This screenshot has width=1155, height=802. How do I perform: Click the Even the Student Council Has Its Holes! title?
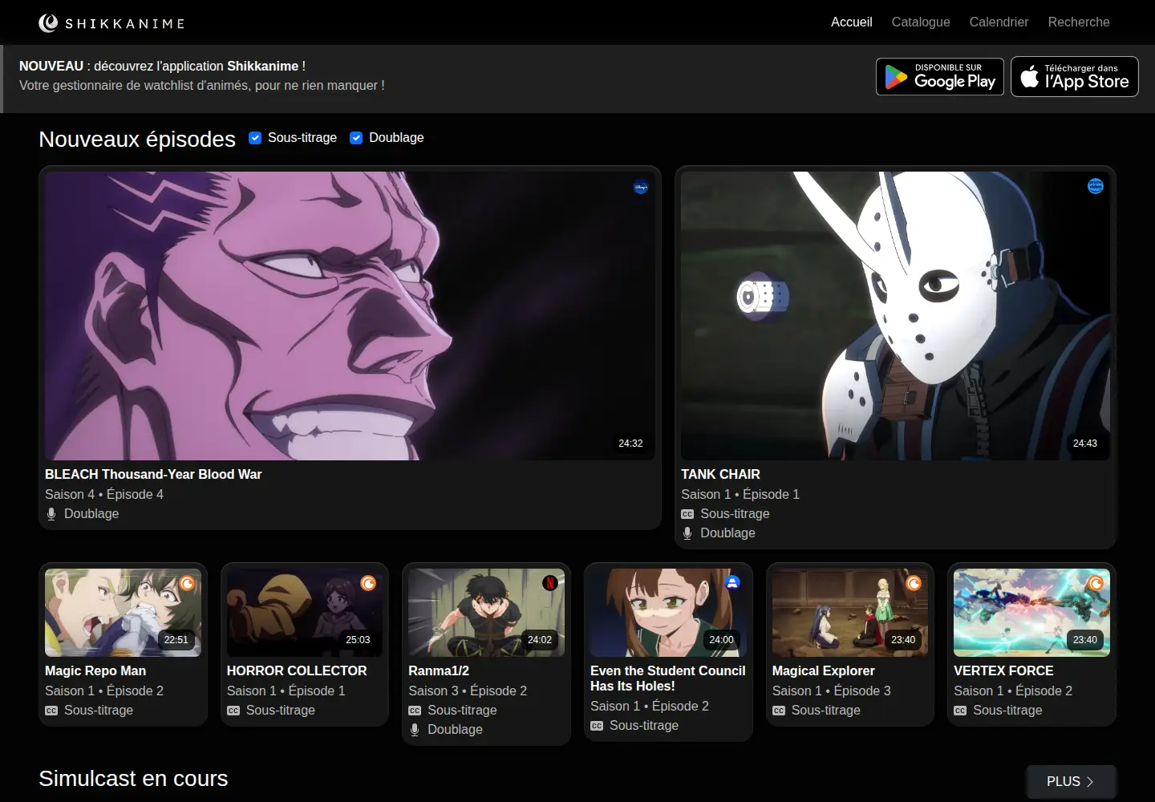[668, 678]
